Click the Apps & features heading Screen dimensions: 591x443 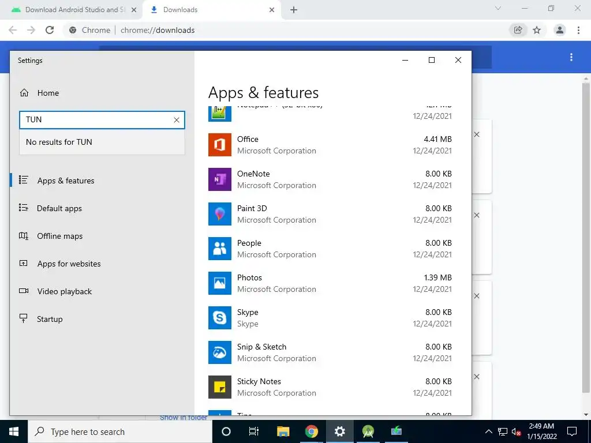(x=263, y=93)
